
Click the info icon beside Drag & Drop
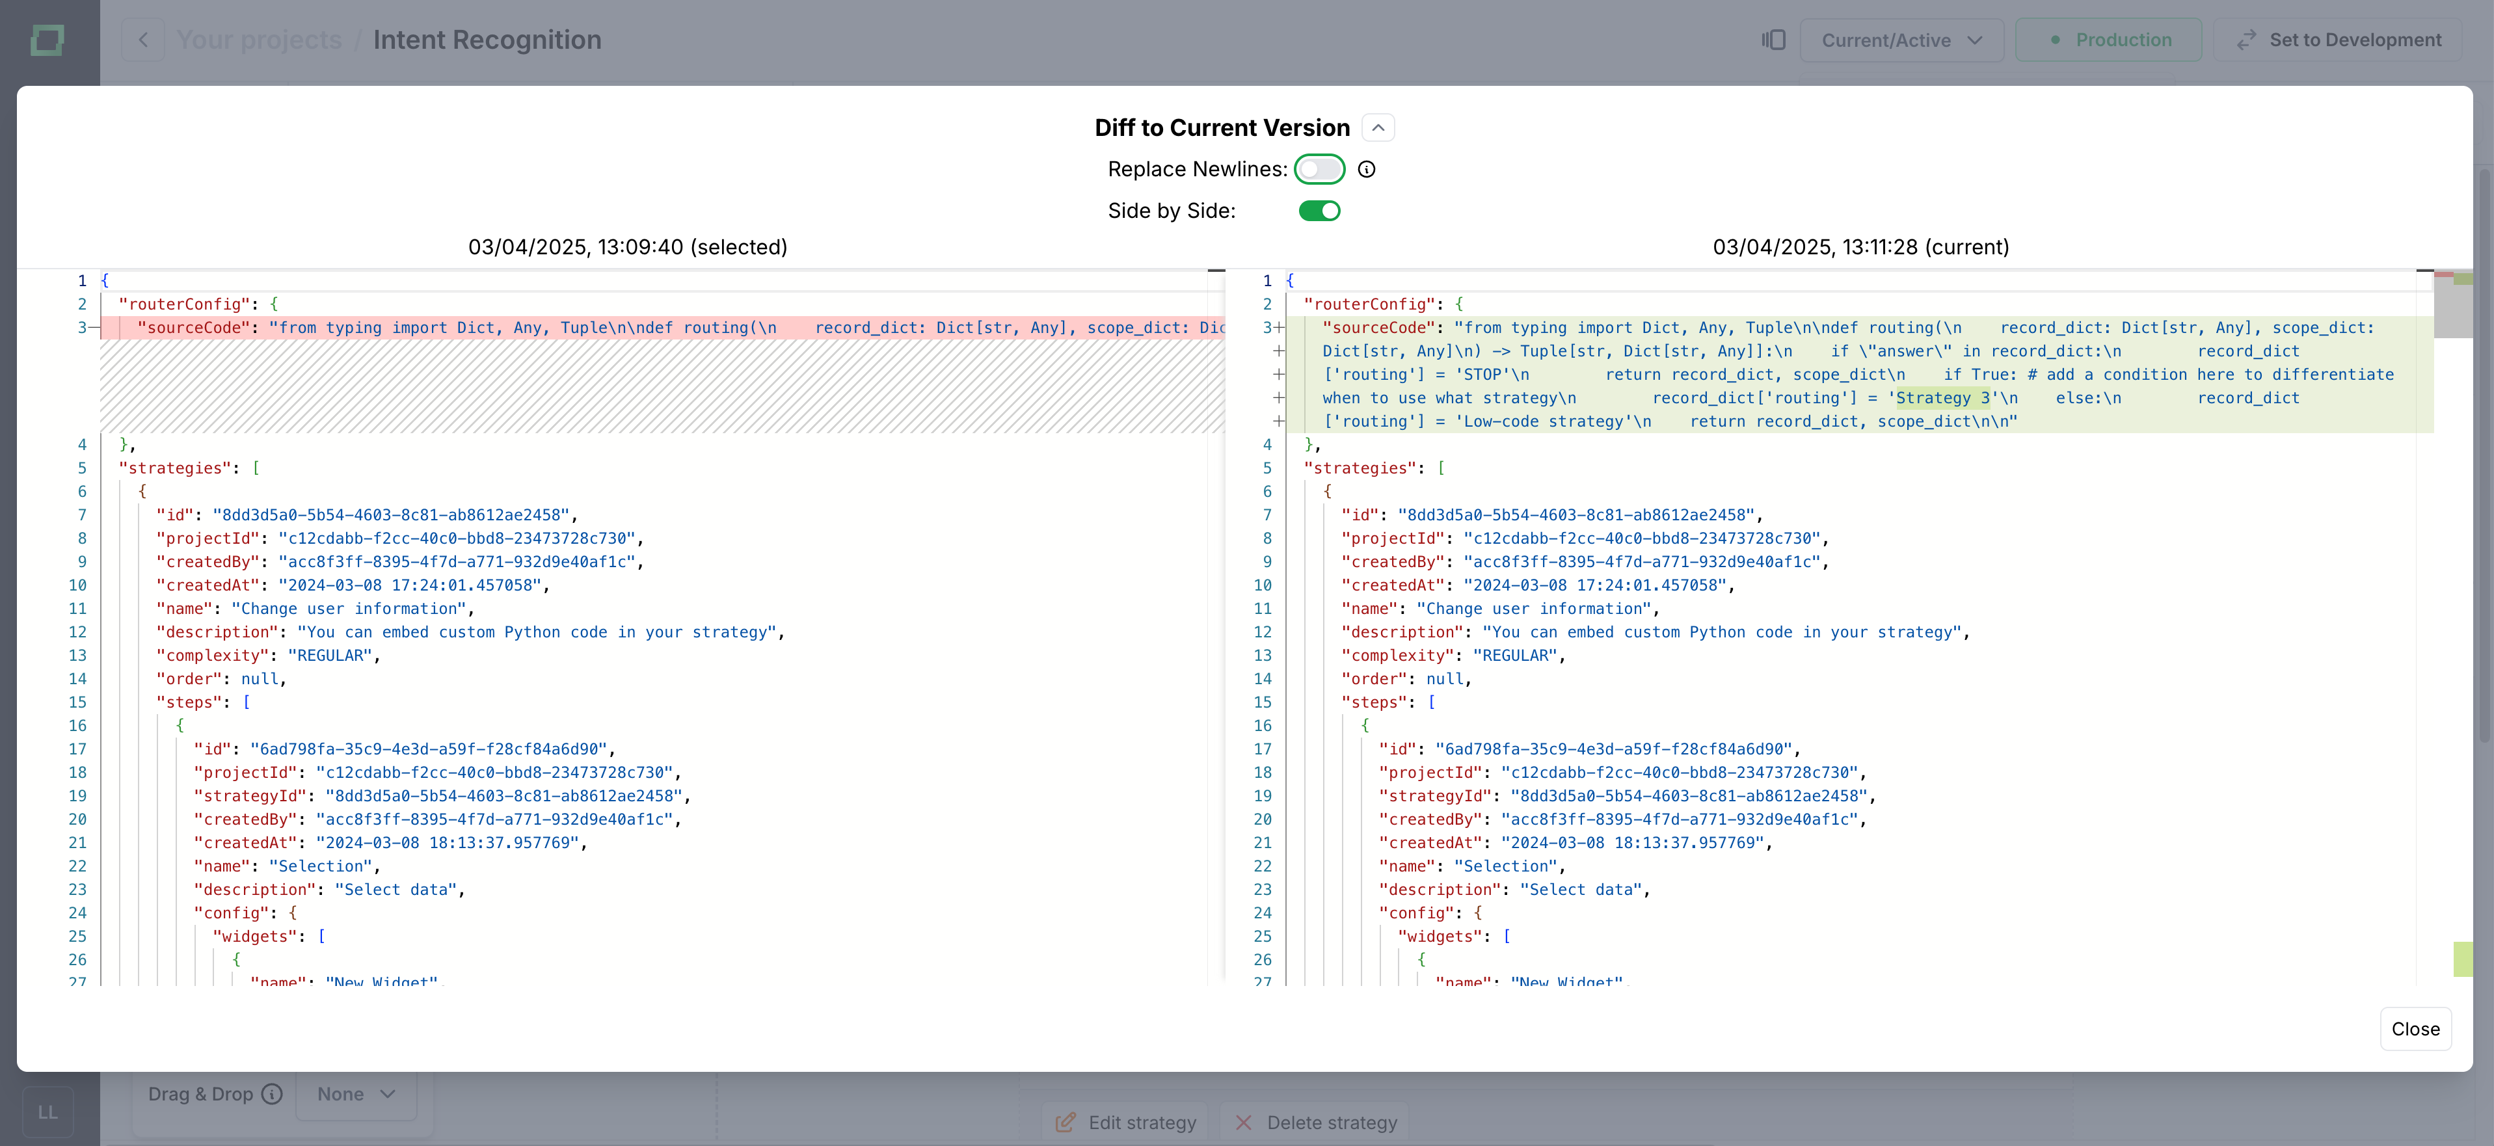[272, 1094]
